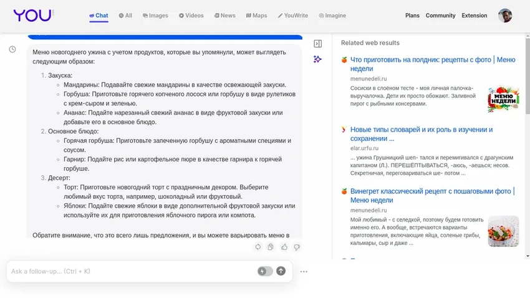Open the Extension link
Viewport: 530px width, 298px height.
475,16
